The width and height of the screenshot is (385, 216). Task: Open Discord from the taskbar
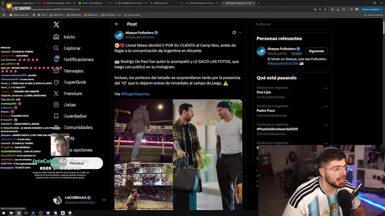pos(48,213)
